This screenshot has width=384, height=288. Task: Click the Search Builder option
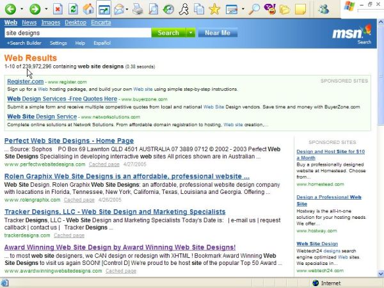(24, 43)
